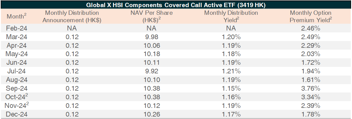This screenshot has height=119, width=352.
Task: Select the NAV Per Share (HK$) header
Action: pyautogui.click(x=151, y=16)
